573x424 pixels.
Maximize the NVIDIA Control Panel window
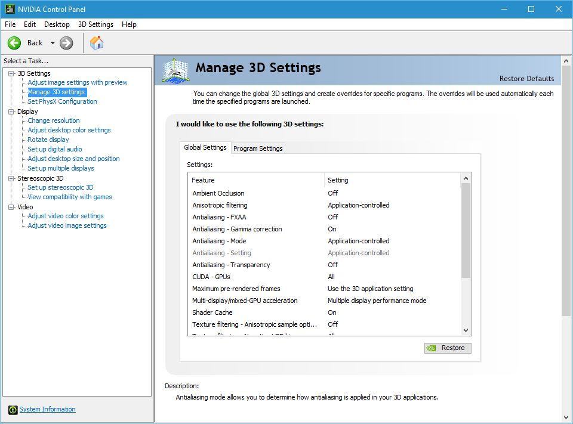[x=531, y=9]
